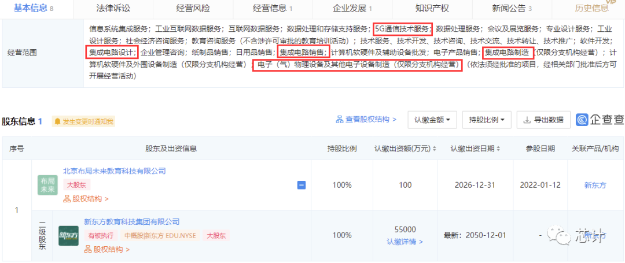This screenshot has height=263, width=625.
Task: Switch to the 法律诉讼 tab
Action: click(x=113, y=8)
